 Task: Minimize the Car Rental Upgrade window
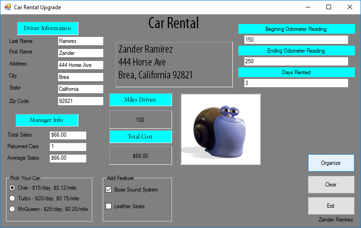(308, 7)
